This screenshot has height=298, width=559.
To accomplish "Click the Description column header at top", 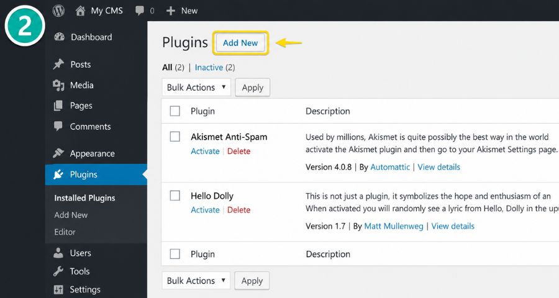I will pos(327,111).
